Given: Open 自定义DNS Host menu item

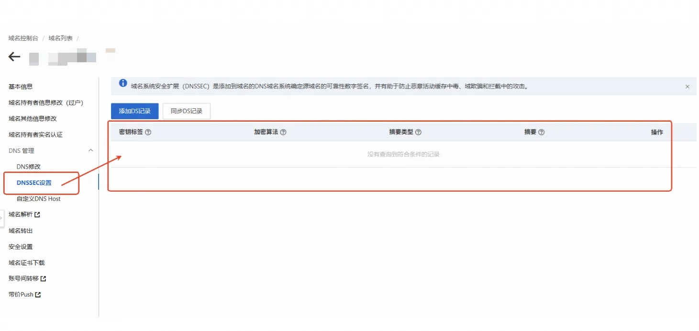Looking at the screenshot, I should click(38, 198).
